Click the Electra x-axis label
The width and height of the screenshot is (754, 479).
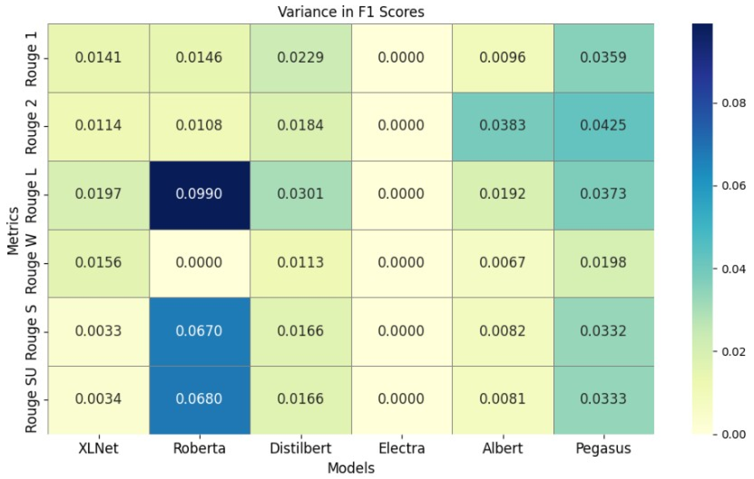[401, 449]
